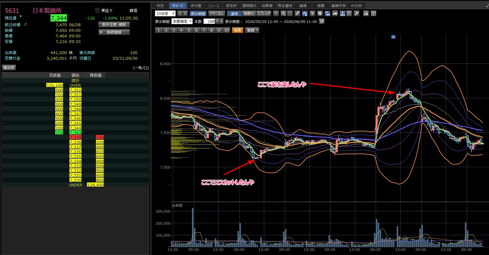Image resolution: width=489 pixels, height=255 pixels.
Task: Click the area chart style icon
Action: [x=335, y=13]
